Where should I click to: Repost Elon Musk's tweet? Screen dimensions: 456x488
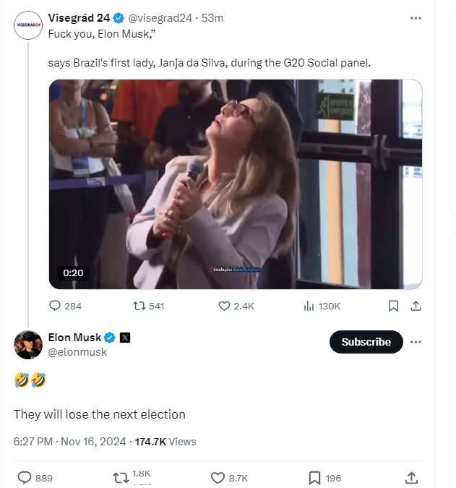point(121,477)
